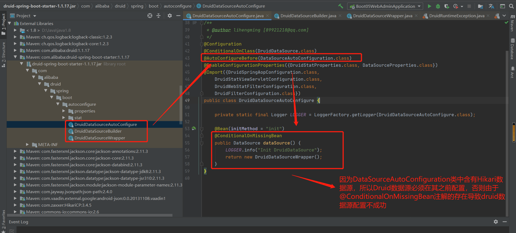Viewport: 516px width, 233px height.
Task: Open the profiler options dropdown arrow
Action: (x=462, y=6)
